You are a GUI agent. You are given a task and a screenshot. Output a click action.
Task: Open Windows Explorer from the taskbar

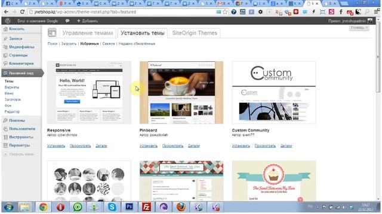coord(25,207)
